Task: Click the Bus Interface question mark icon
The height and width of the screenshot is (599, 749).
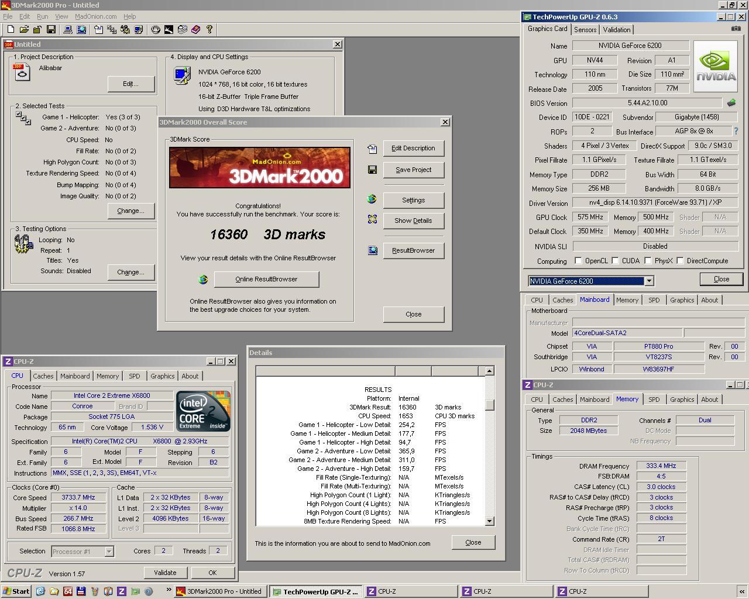Action: (736, 131)
